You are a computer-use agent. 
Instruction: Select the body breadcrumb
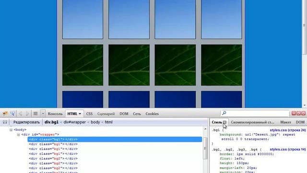(95, 122)
